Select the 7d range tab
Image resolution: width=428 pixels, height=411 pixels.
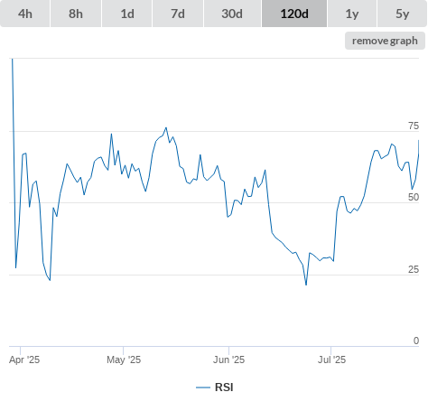[178, 14]
